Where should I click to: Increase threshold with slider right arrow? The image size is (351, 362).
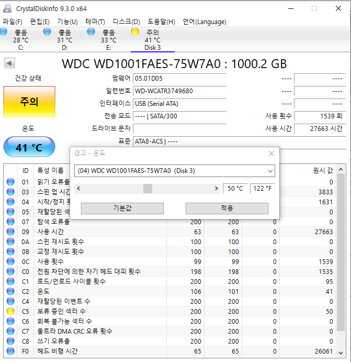click(216, 189)
